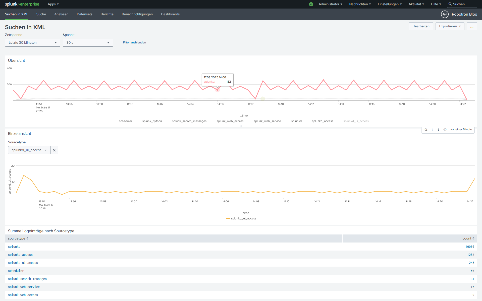The image size is (482, 301).
Task: Click the Robotron Blog app title
Action: (x=464, y=14)
